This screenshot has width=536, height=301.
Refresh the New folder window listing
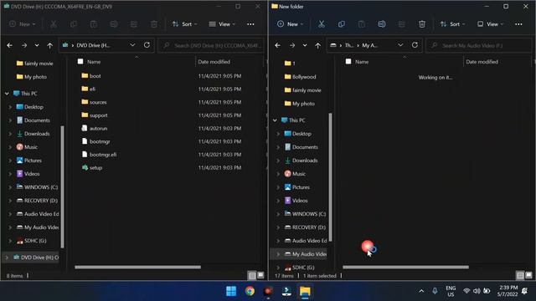[415, 45]
